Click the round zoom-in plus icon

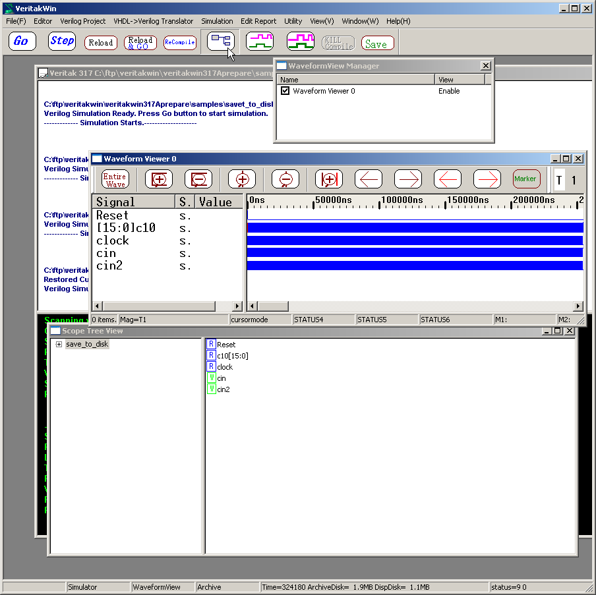point(242,179)
